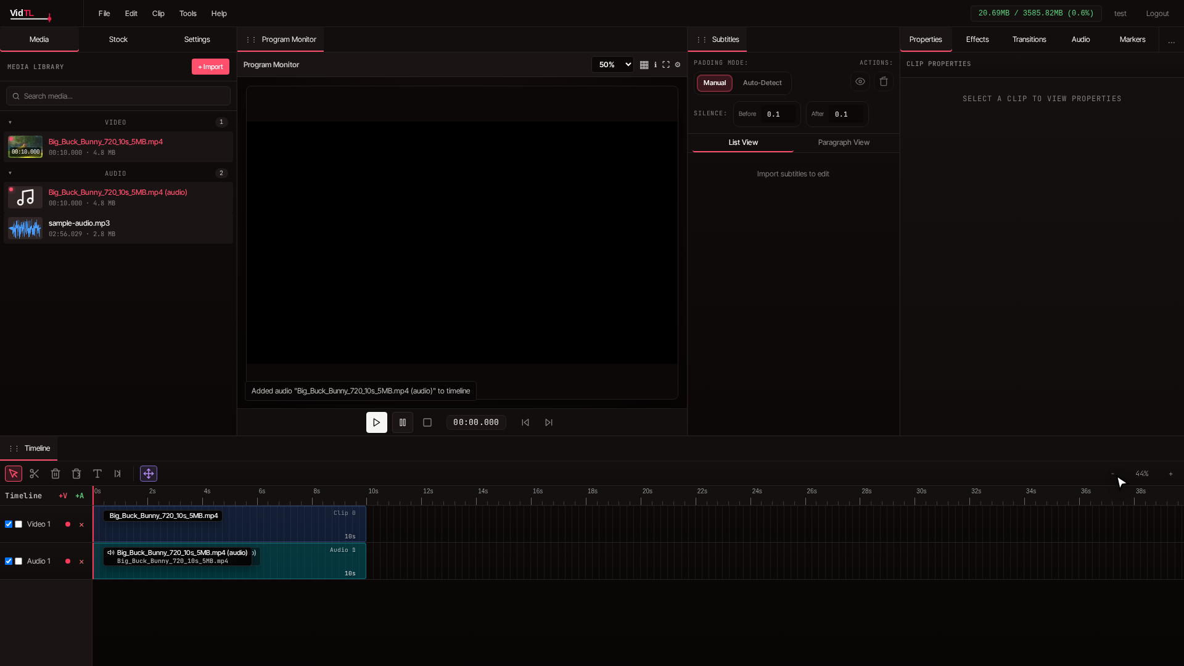The width and height of the screenshot is (1184, 666).
Task: Click the stop square button
Action: [x=427, y=422]
